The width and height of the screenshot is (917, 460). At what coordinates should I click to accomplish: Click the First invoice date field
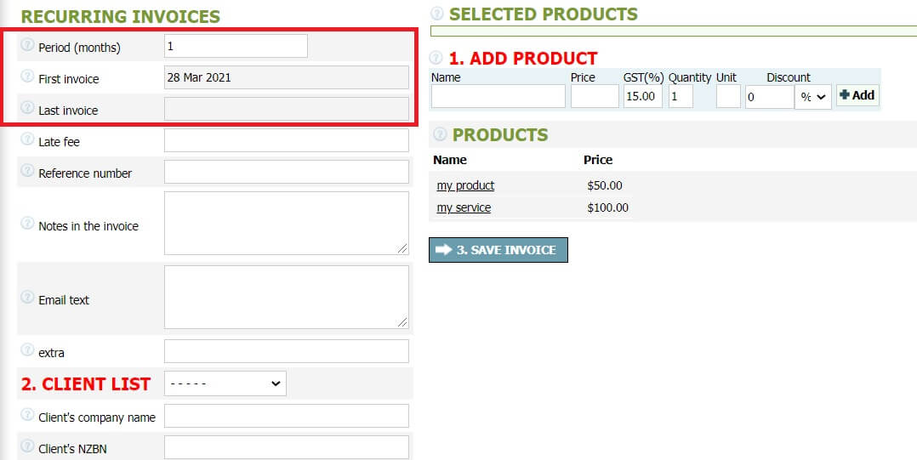tap(287, 77)
